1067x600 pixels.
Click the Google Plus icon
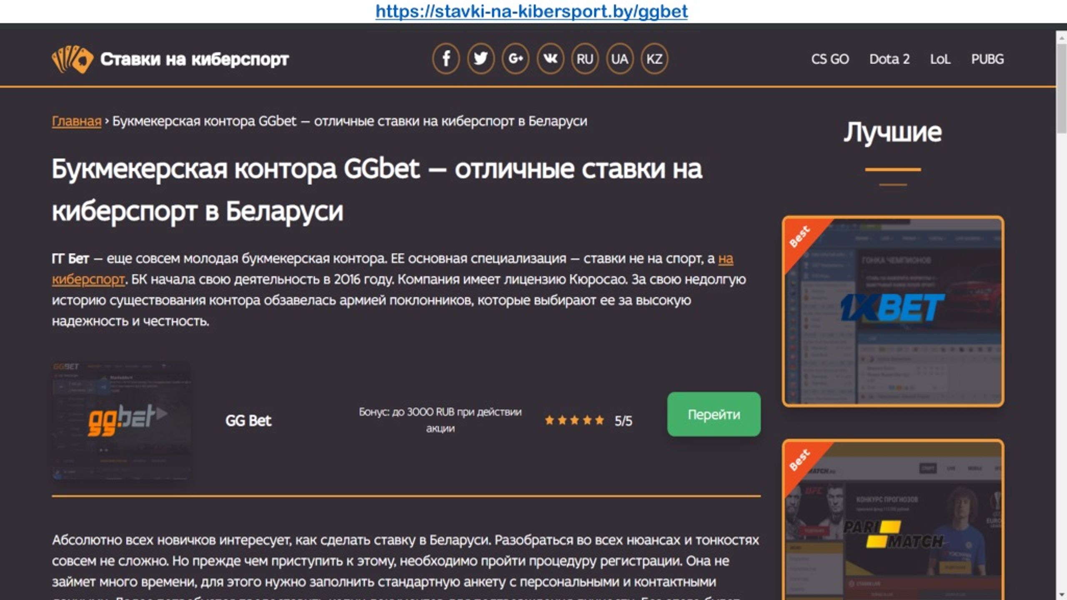pyautogui.click(x=515, y=59)
